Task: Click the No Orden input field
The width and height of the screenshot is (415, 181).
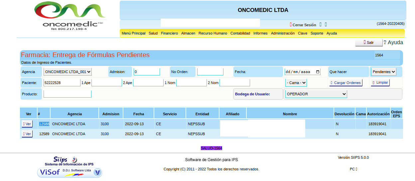Action: 210,72
